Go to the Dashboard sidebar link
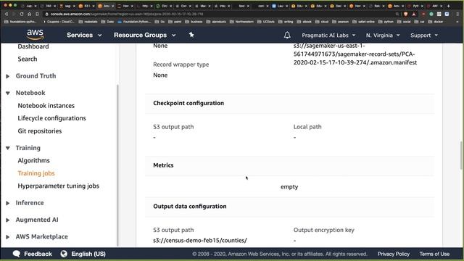The width and height of the screenshot is (464, 261). (33, 46)
